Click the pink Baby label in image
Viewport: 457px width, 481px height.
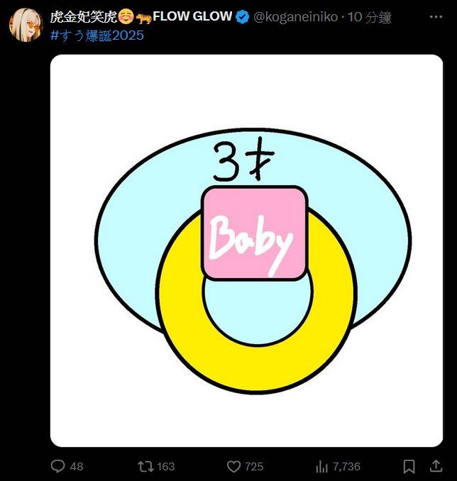click(x=255, y=234)
